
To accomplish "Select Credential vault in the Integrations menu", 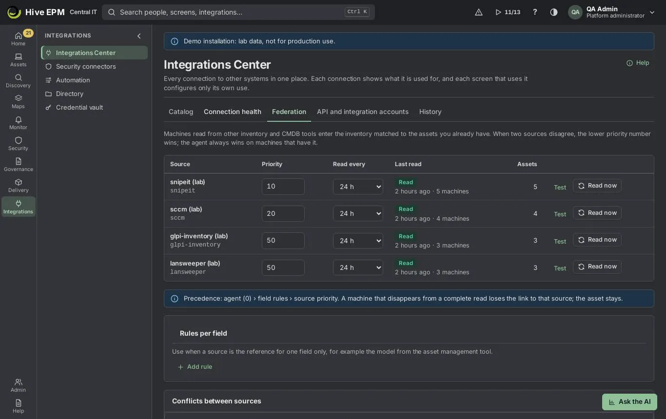I will [x=95, y=107].
